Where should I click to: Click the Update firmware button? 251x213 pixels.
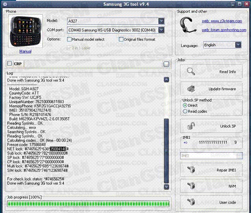coord(211,89)
